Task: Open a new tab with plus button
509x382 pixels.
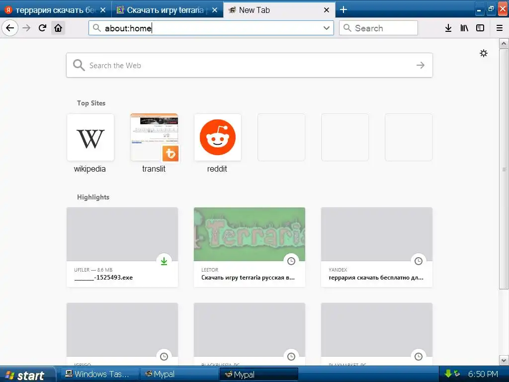Action: pos(343,10)
